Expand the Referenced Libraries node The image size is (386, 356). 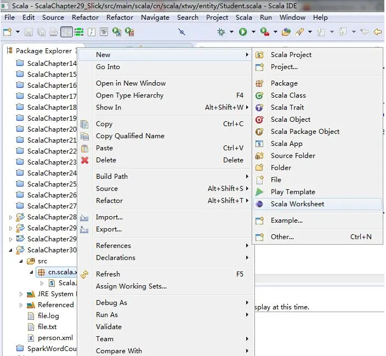[21, 305]
